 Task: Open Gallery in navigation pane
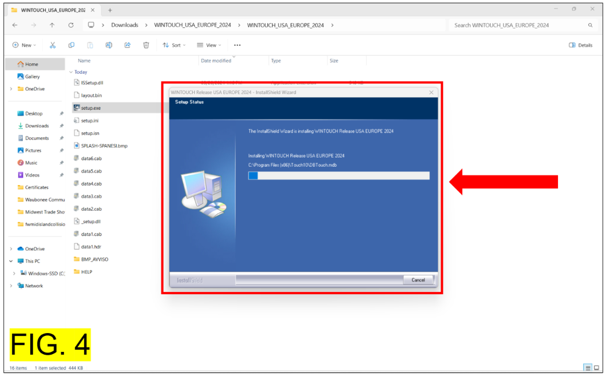(x=33, y=77)
